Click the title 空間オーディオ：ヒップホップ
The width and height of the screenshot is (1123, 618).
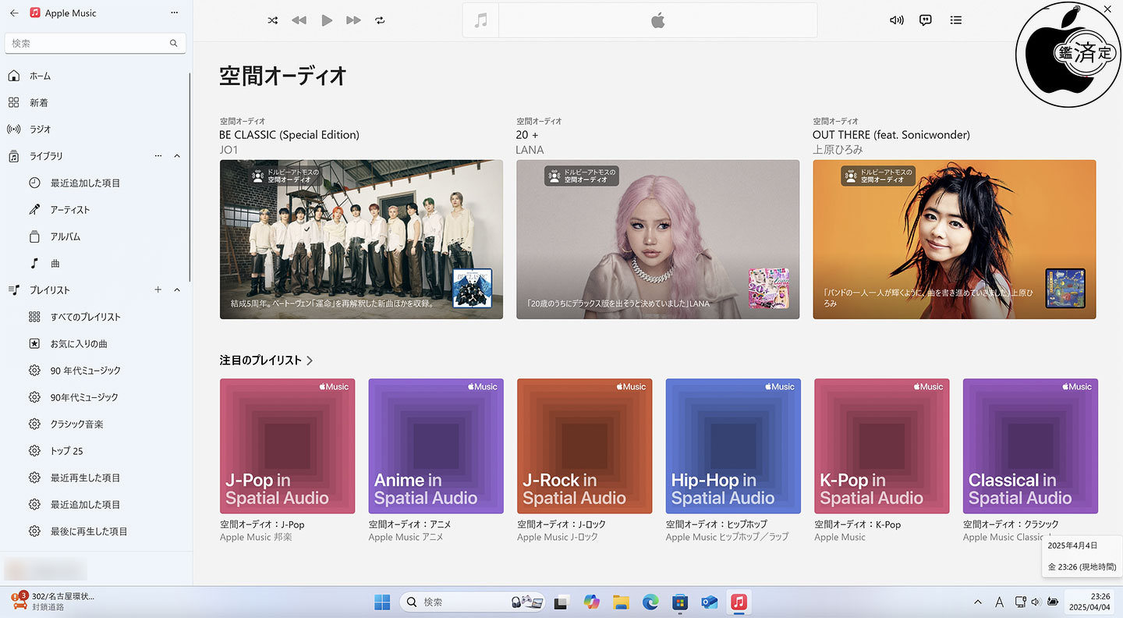(717, 524)
